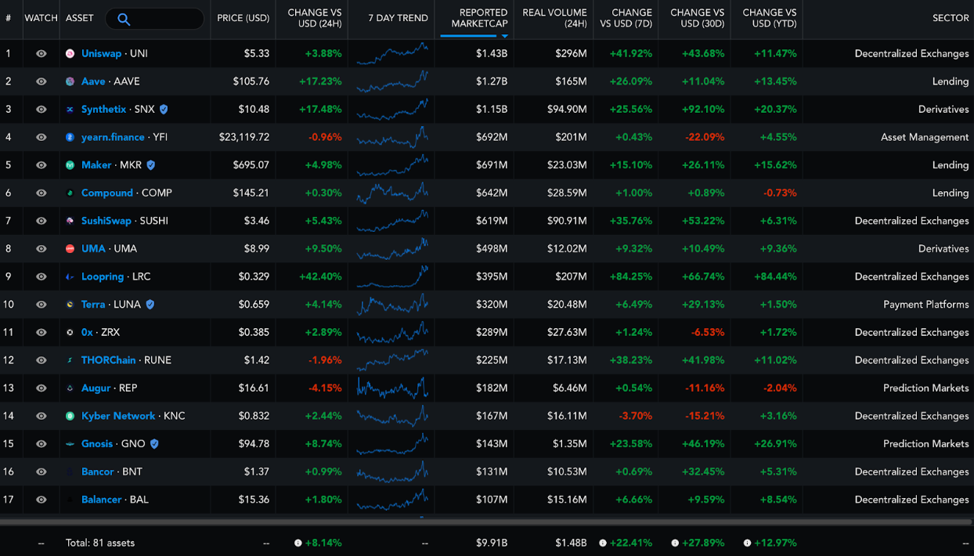This screenshot has width=974, height=556.
Task: Click the Terra logo icon
Action: [70, 305]
